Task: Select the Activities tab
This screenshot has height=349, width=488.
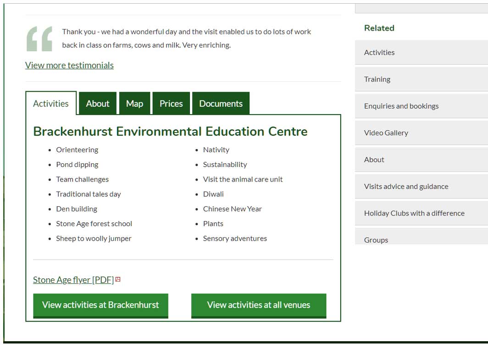Action: tap(51, 103)
